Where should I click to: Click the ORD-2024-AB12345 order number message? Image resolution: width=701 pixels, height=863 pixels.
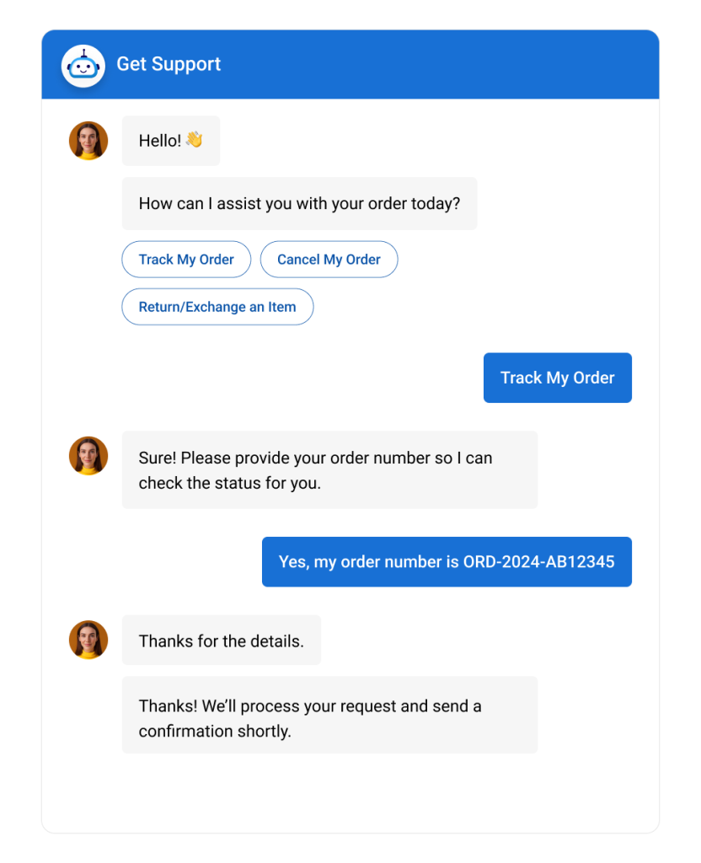coord(447,561)
